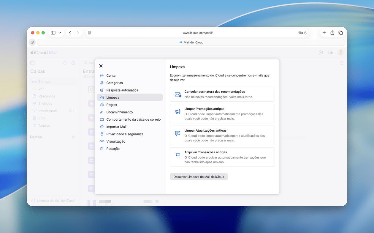Image resolution: width=374 pixels, height=233 pixels.
Task: Open Entrada mailbox
Action: [x=53, y=81]
